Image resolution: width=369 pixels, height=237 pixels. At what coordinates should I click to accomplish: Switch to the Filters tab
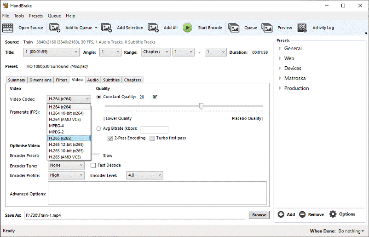[x=61, y=80]
